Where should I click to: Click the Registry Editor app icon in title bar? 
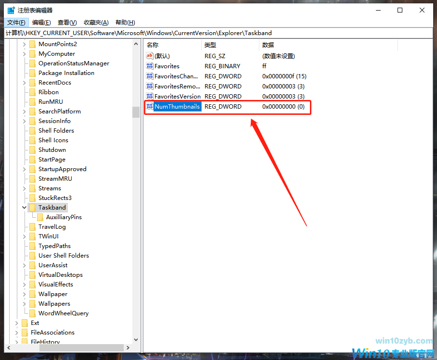(11, 11)
